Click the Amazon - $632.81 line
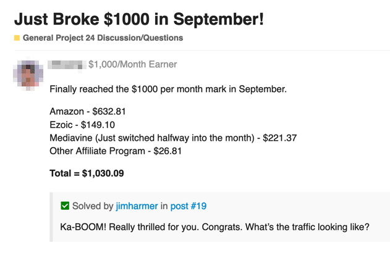Viewport: 390px width, 258px height. 87,112
